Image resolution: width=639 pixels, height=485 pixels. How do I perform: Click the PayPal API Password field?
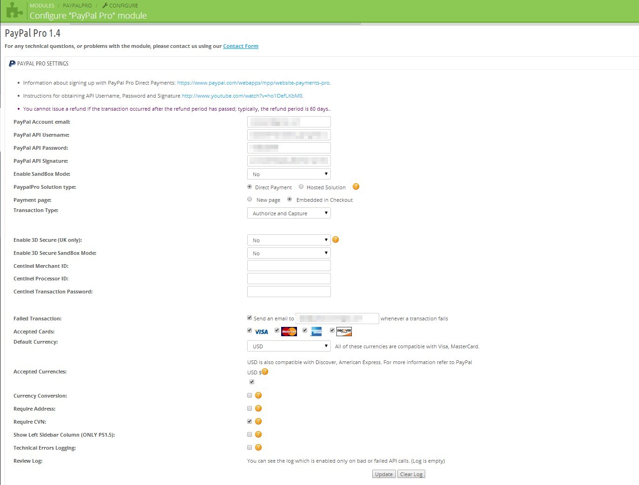click(289, 148)
